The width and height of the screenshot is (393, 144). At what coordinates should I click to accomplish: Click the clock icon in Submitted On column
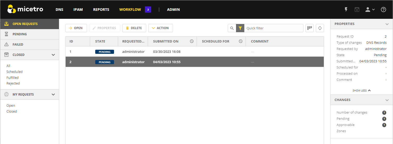pyautogui.click(x=192, y=41)
